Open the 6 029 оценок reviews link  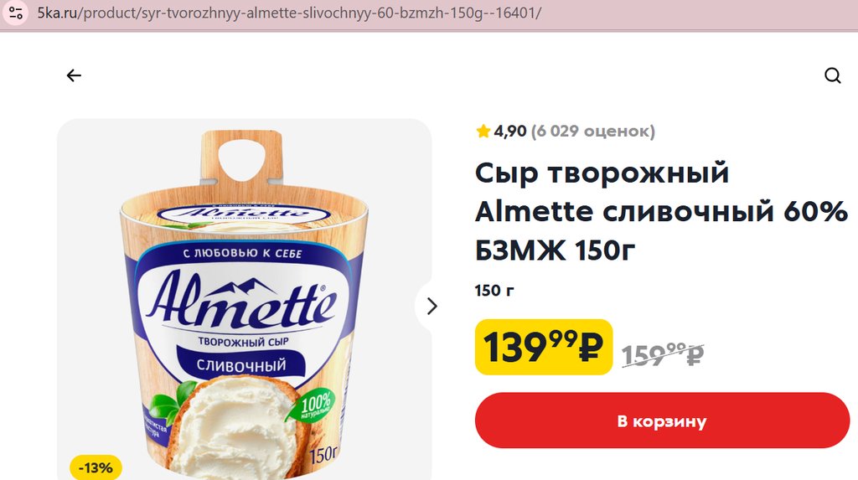tap(592, 132)
